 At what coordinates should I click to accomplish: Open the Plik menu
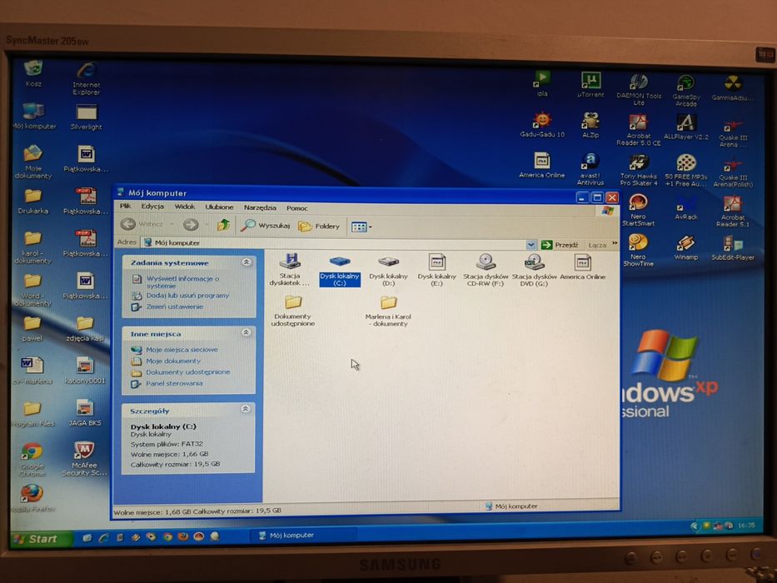(x=126, y=206)
